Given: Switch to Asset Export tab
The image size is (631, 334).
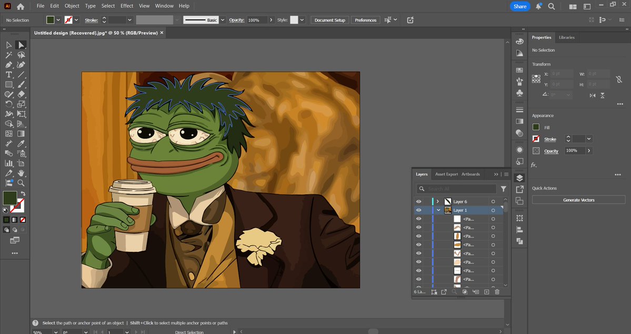Looking at the screenshot, I should [447, 174].
